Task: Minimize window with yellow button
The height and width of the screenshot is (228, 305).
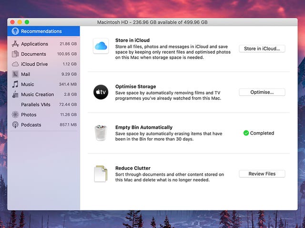Action: tap(20, 22)
